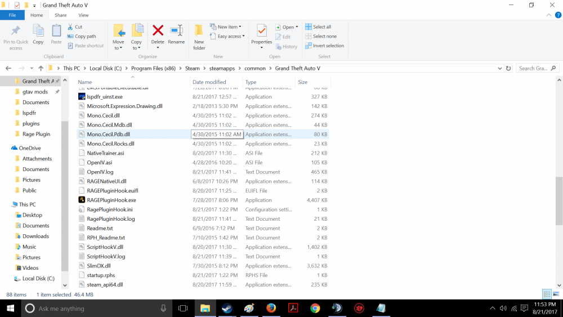Open Steam from the taskbar

tap(227, 309)
